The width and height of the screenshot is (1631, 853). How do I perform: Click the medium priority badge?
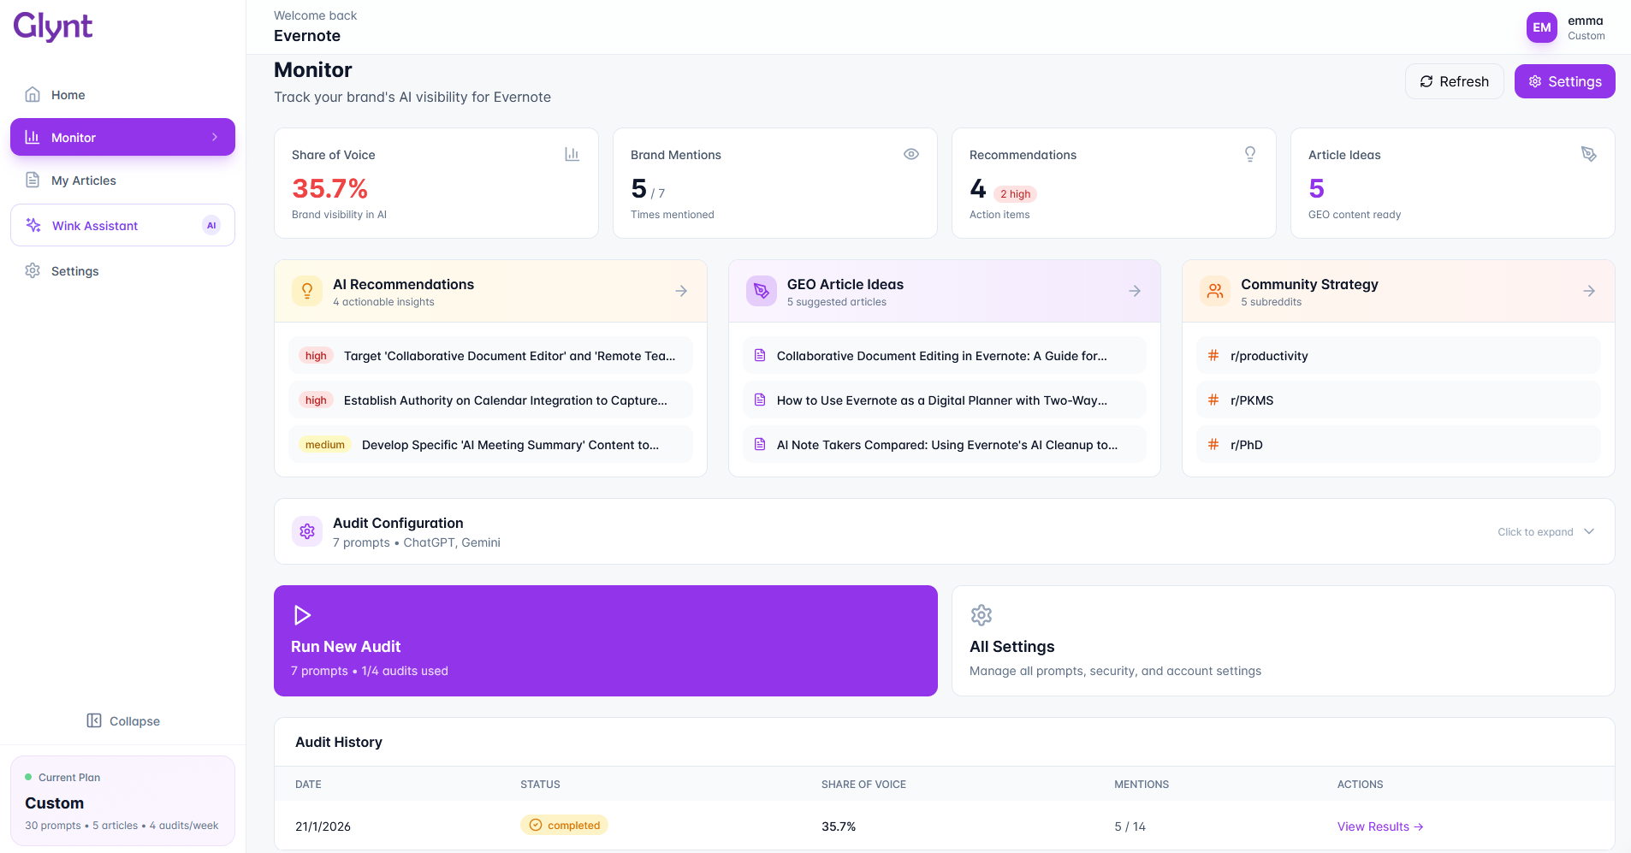click(325, 445)
